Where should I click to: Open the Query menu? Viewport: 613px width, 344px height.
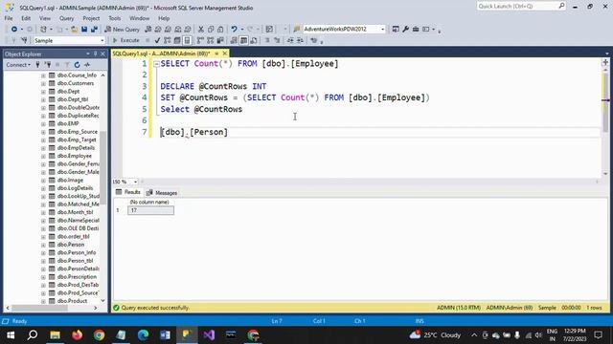click(66, 18)
